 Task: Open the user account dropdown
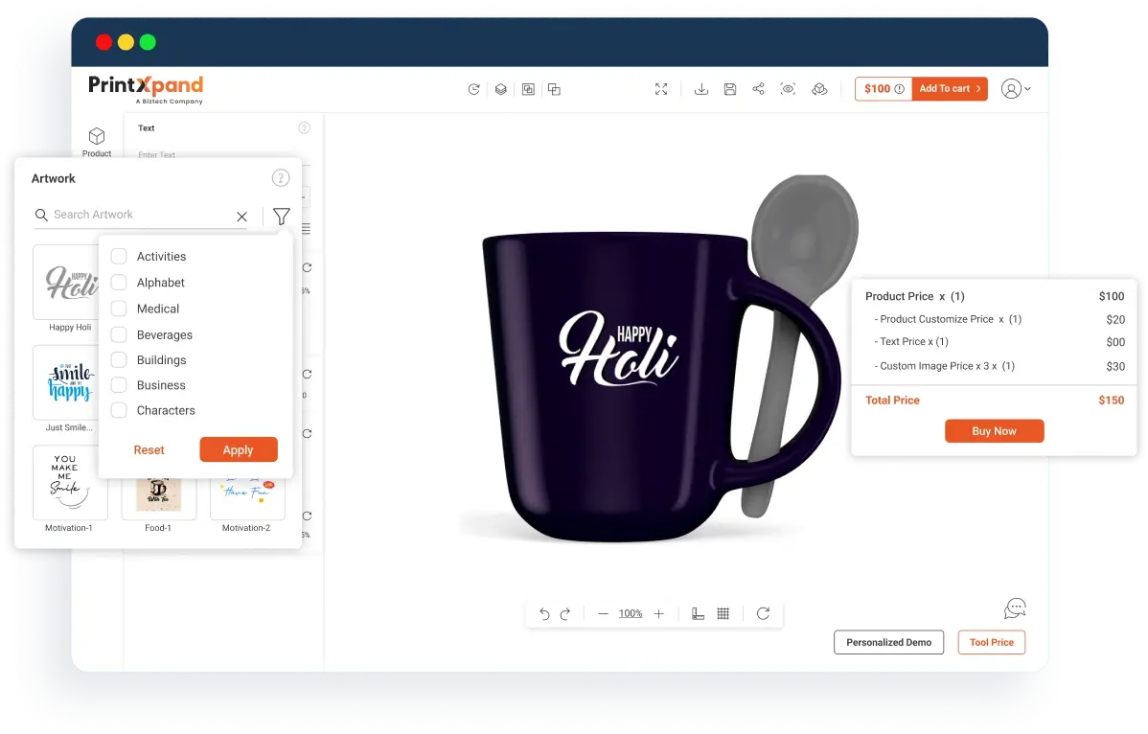tap(1016, 89)
